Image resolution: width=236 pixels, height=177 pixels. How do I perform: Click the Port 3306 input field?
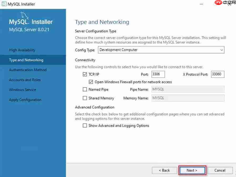[x=158, y=74]
